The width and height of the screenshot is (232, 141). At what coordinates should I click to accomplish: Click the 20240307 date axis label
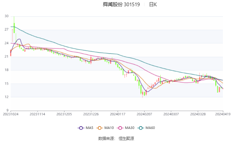(171, 114)
